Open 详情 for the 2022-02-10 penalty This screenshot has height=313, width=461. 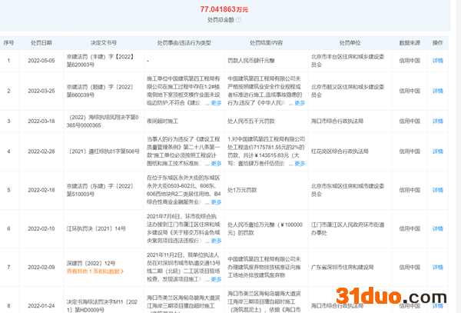[x=438, y=228]
